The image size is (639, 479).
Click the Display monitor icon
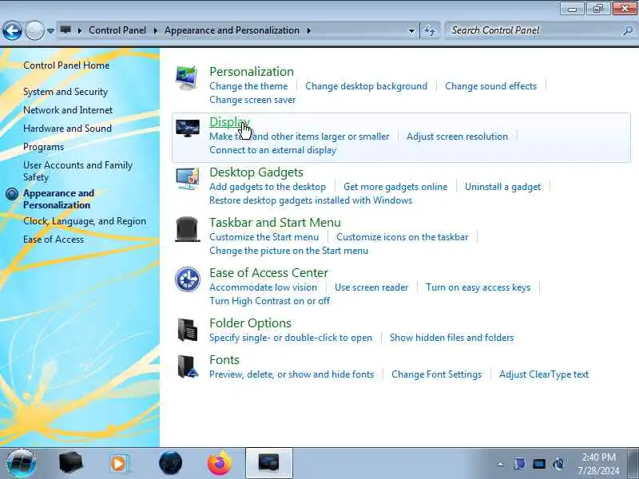tap(188, 129)
